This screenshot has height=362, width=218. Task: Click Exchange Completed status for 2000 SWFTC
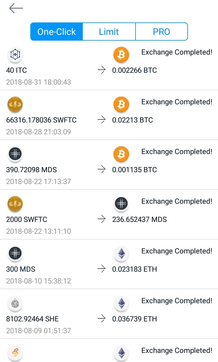click(x=177, y=201)
